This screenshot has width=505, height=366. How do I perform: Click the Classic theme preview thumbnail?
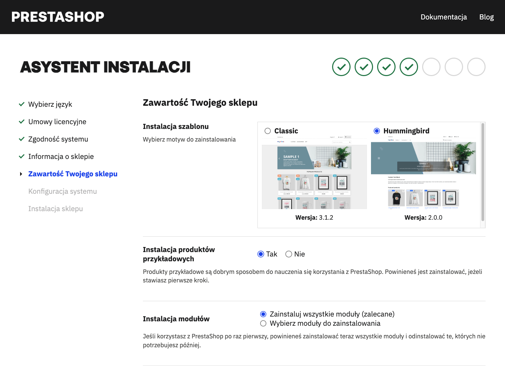[314, 173]
